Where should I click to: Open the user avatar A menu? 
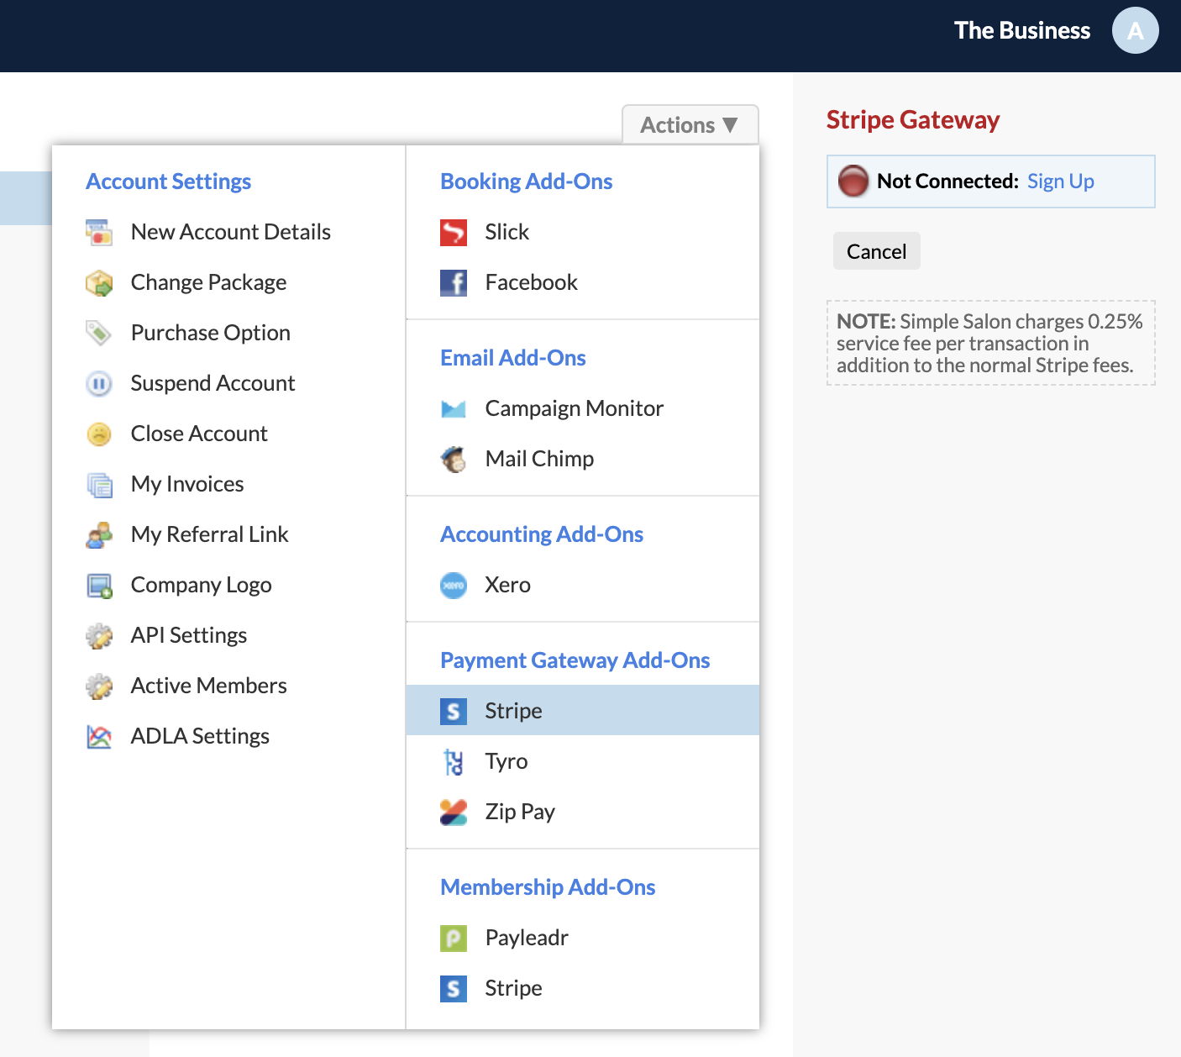point(1136,30)
